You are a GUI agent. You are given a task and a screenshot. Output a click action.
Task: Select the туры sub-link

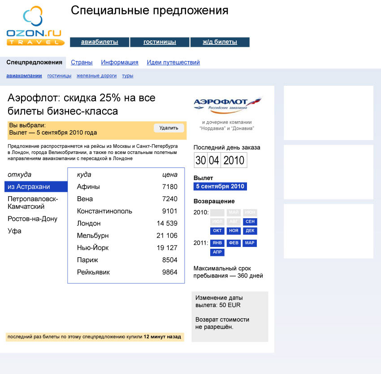click(x=127, y=76)
